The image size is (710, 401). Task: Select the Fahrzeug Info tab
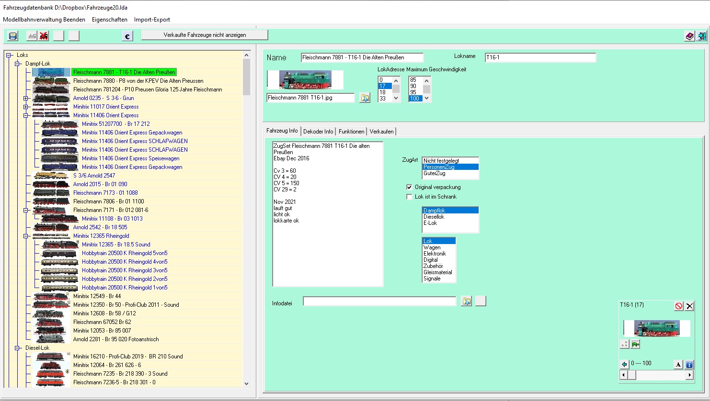[x=282, y=131]
